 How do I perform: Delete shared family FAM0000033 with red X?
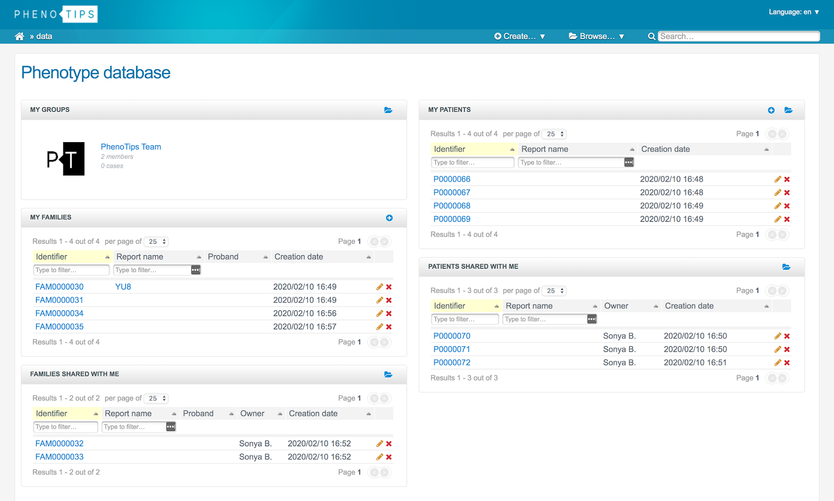pyautogui.click(x=389, y=457)
